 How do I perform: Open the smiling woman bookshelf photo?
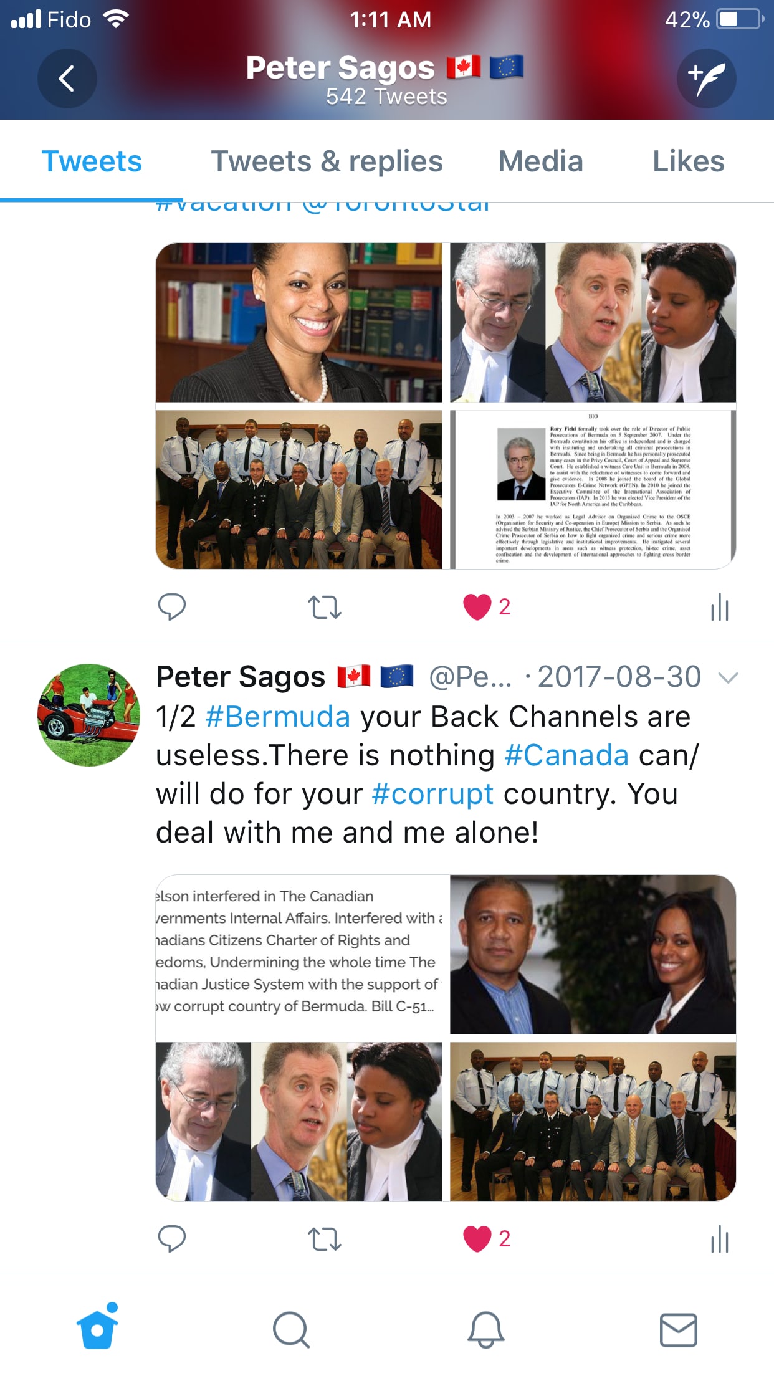(299, 323)
